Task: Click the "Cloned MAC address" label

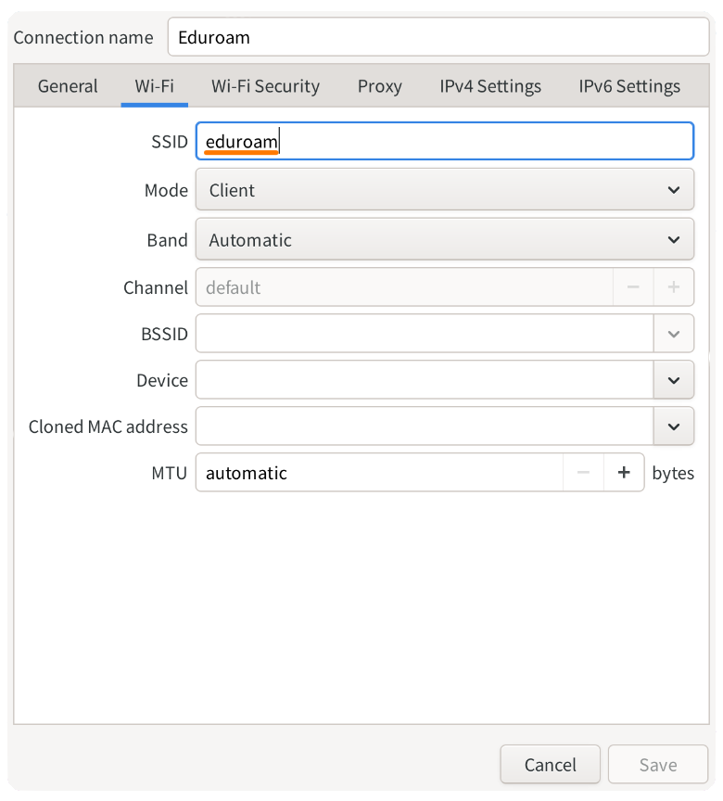Action: coord(108,426)
